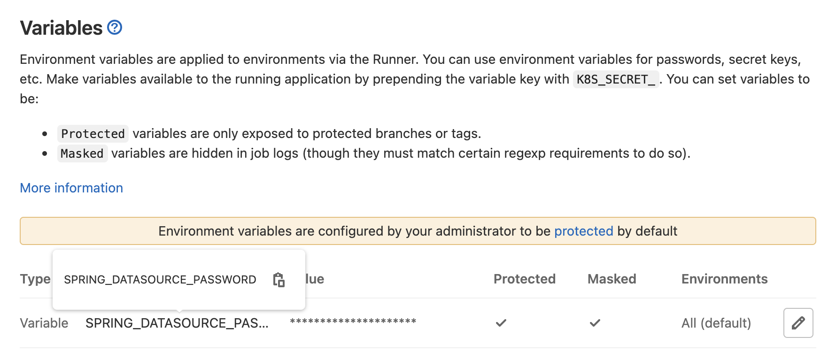
Task: Click the Protected code label in the bullet list
Action: [93, 134]
